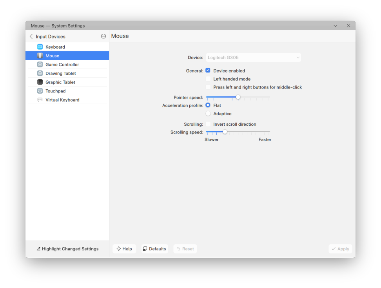Toggle Invert scroll direction checkbox
The height and width of the screenshot is (288, 381).
(208, 124)
